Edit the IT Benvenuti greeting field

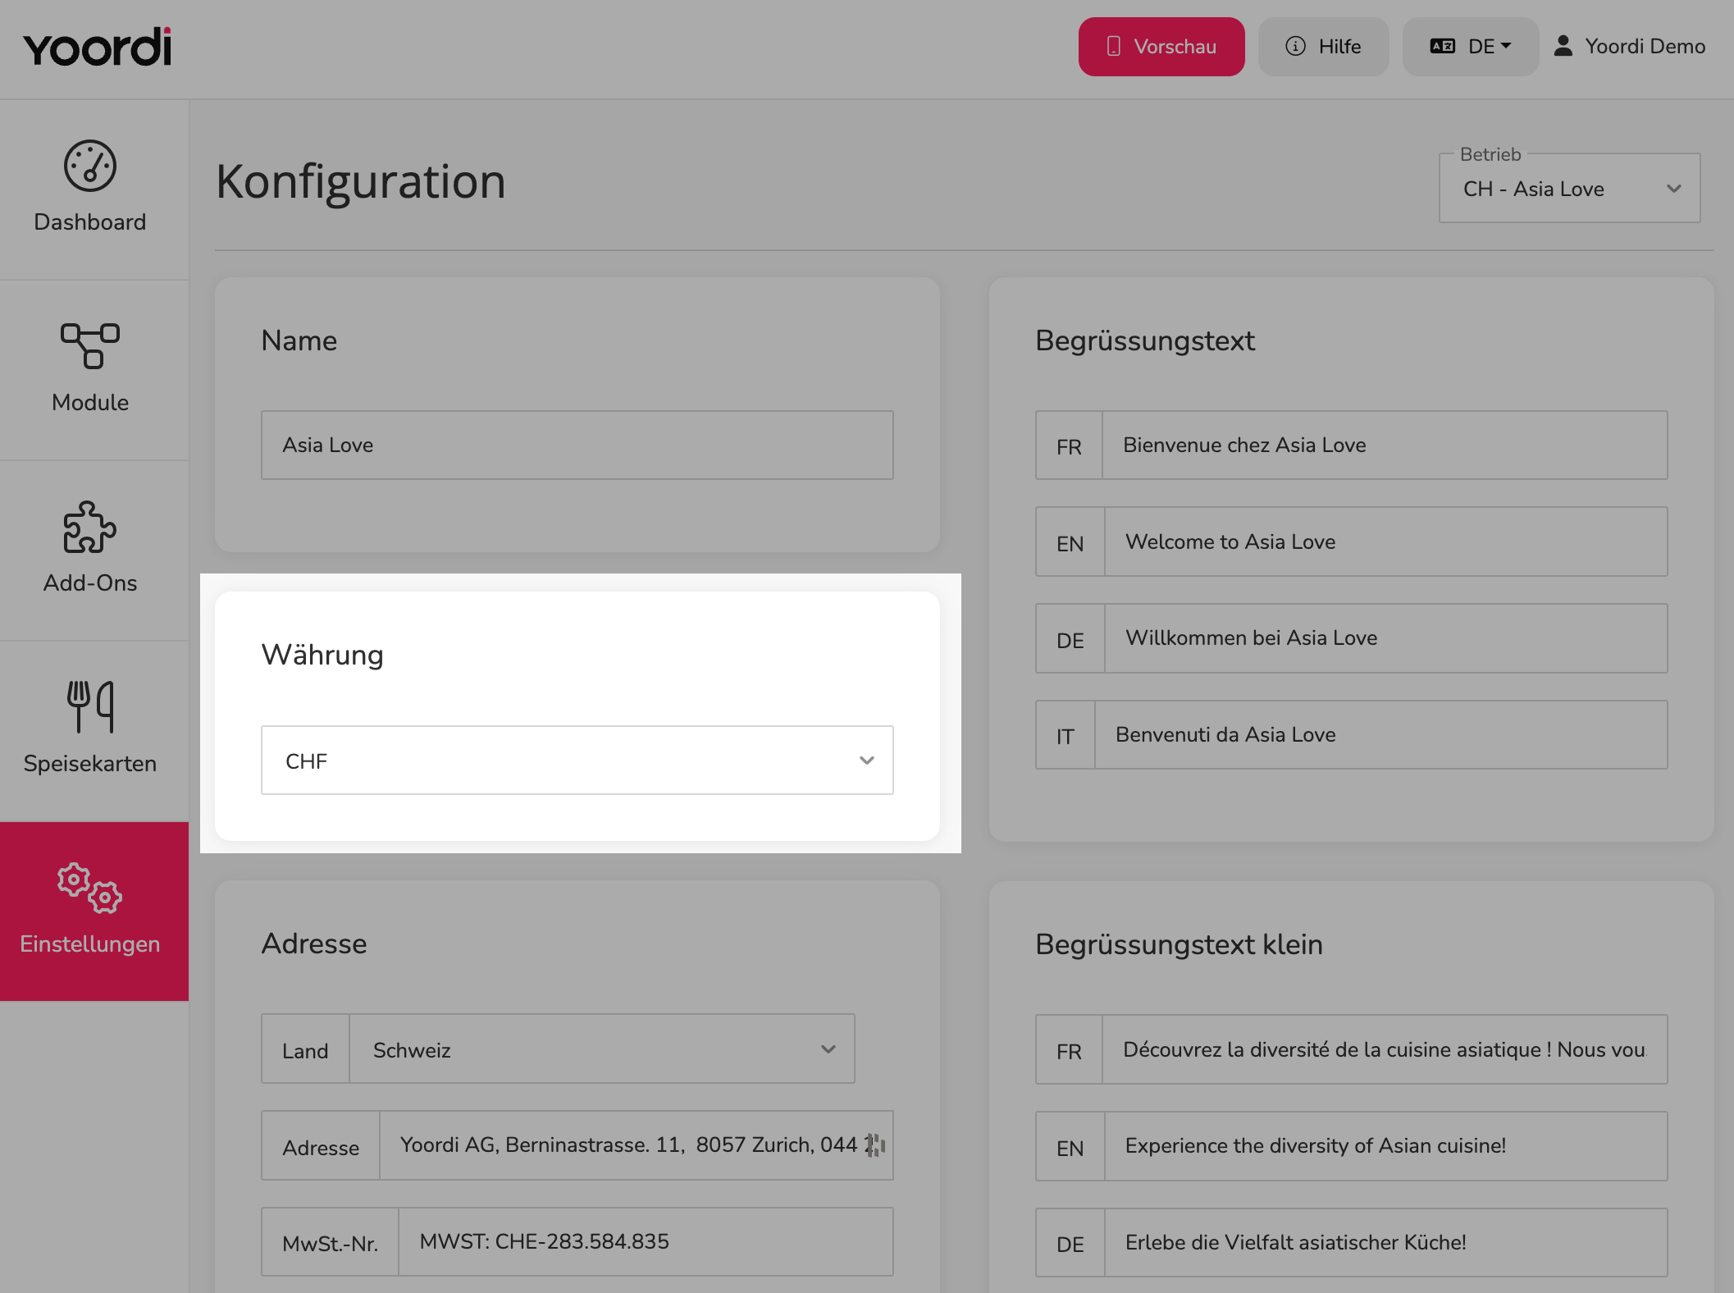(1381, 734)
